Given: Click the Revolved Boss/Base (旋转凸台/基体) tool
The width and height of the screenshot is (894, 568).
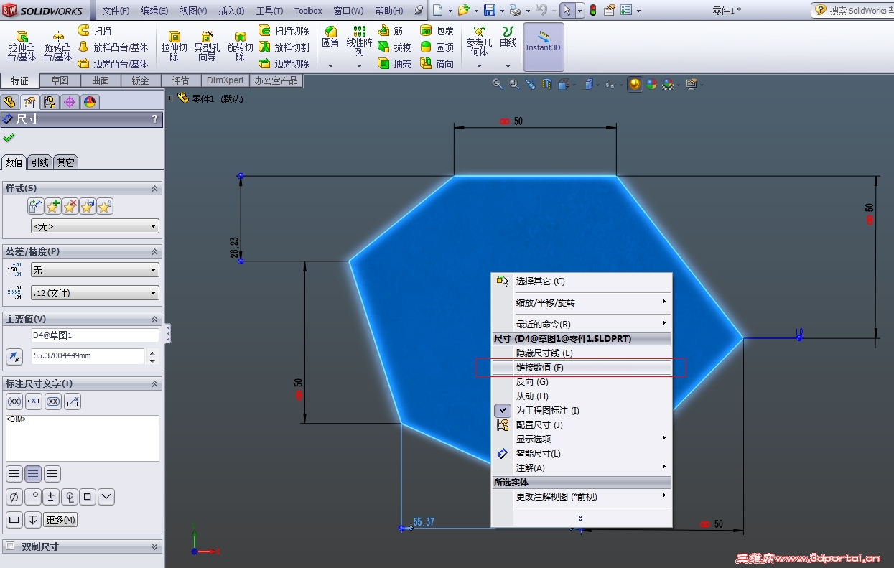Looking at the screenshot, I should click(x=57, y=46).
